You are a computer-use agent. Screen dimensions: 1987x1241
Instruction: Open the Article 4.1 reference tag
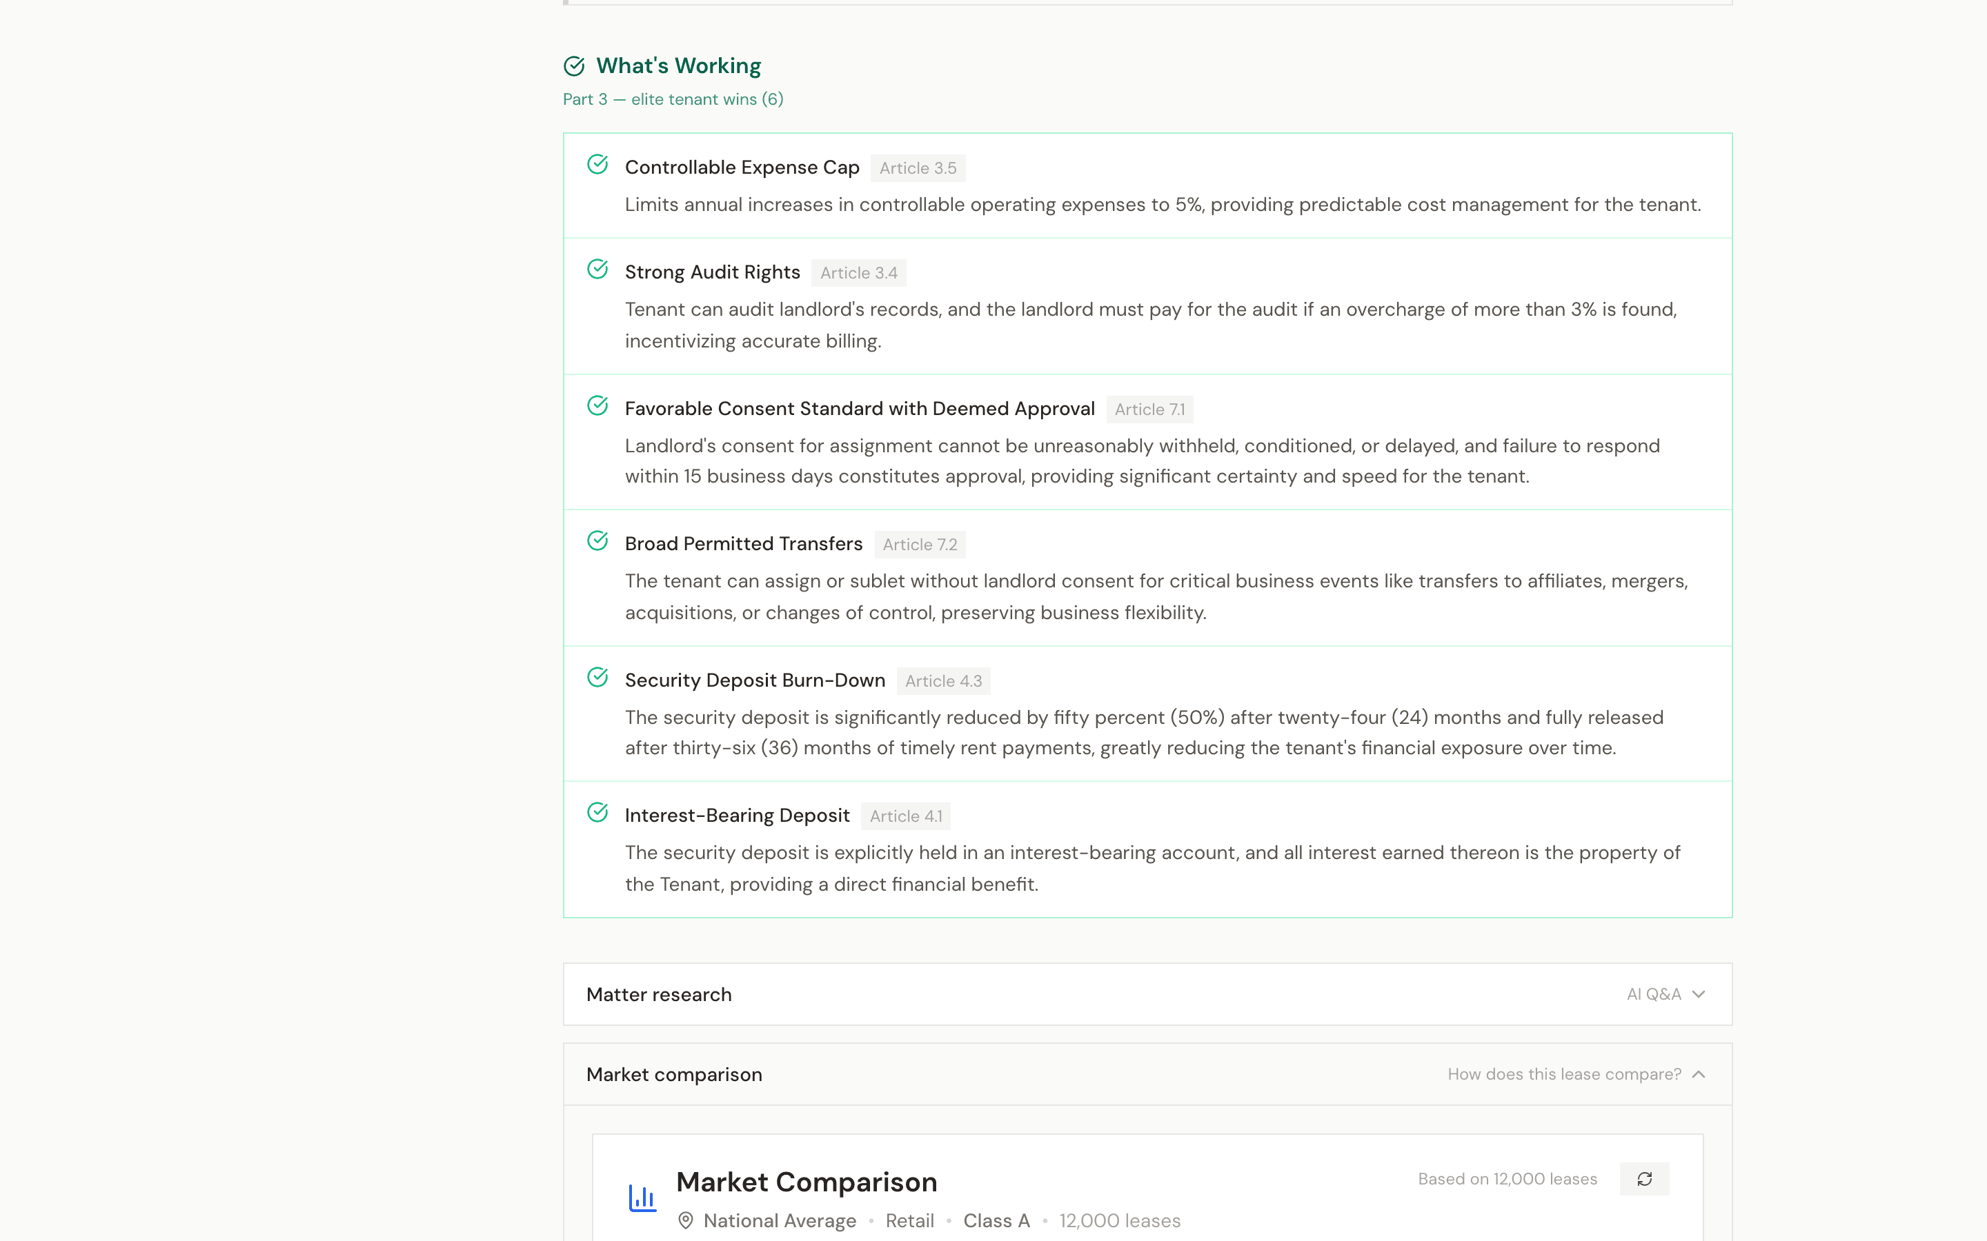click(x=906, y=817)
